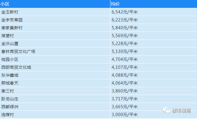
Task: Click the 楼市淮南 watermark text
Action: (x=181, y=111)
